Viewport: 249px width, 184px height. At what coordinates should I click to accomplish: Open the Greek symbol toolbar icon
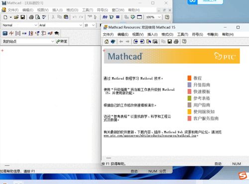tap(50, 33)
